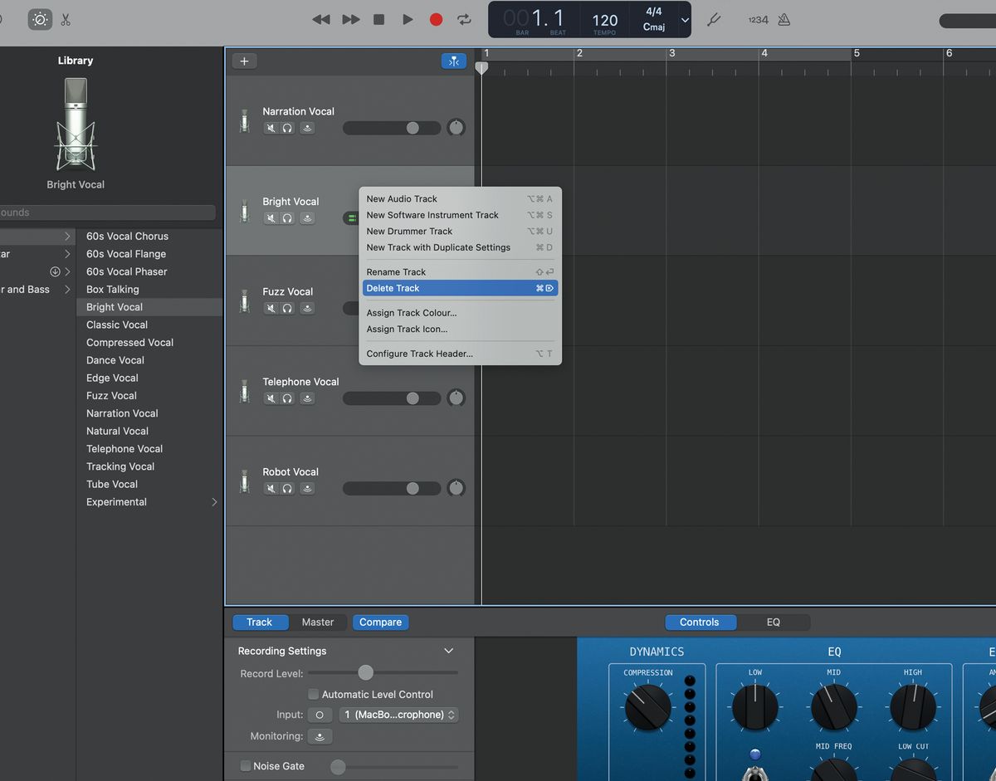The height and width of the screenshot is (781, 996).
Task: Open the tuner with the tuning fork icon
Action: pyautogui.click(x=712, y=19)
